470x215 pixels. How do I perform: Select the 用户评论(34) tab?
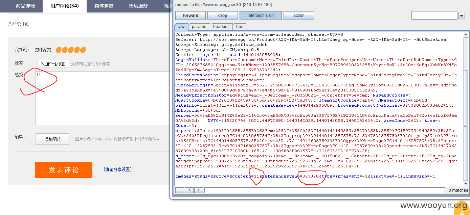point(64,6)
